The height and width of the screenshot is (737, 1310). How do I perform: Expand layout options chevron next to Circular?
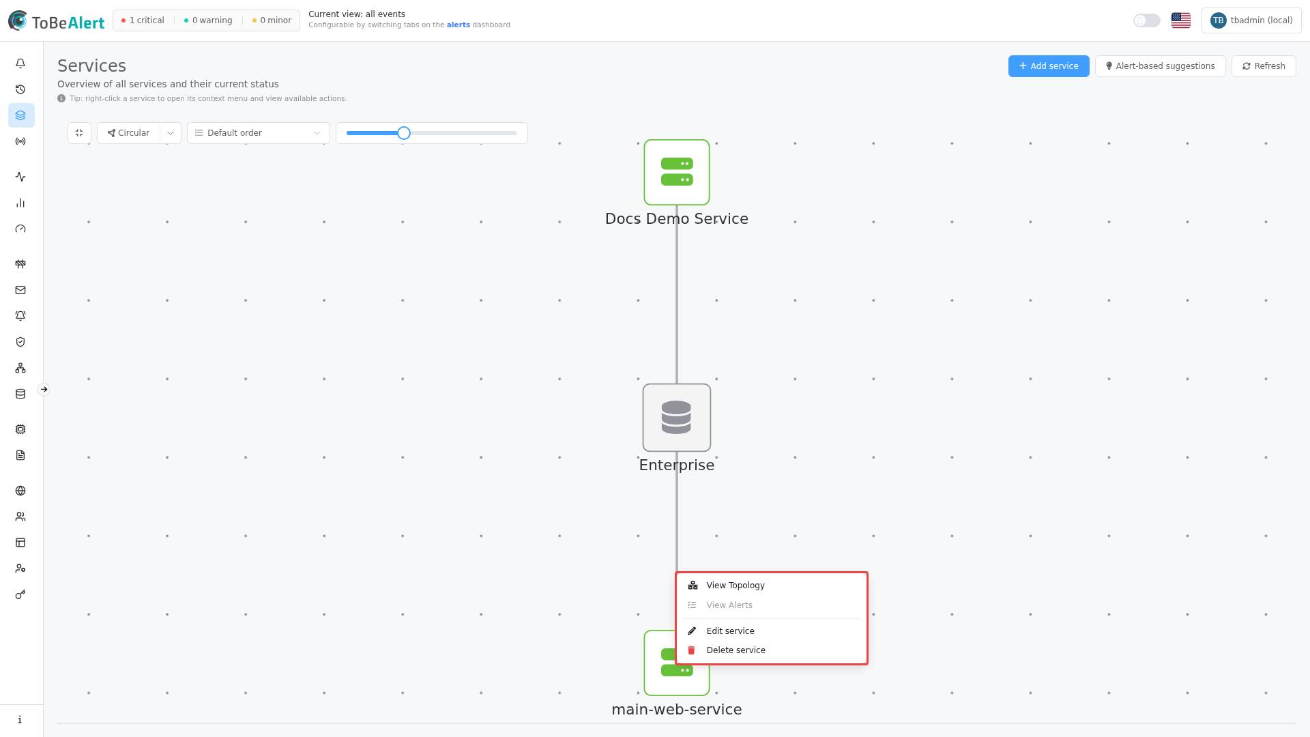tap(171, 133)
